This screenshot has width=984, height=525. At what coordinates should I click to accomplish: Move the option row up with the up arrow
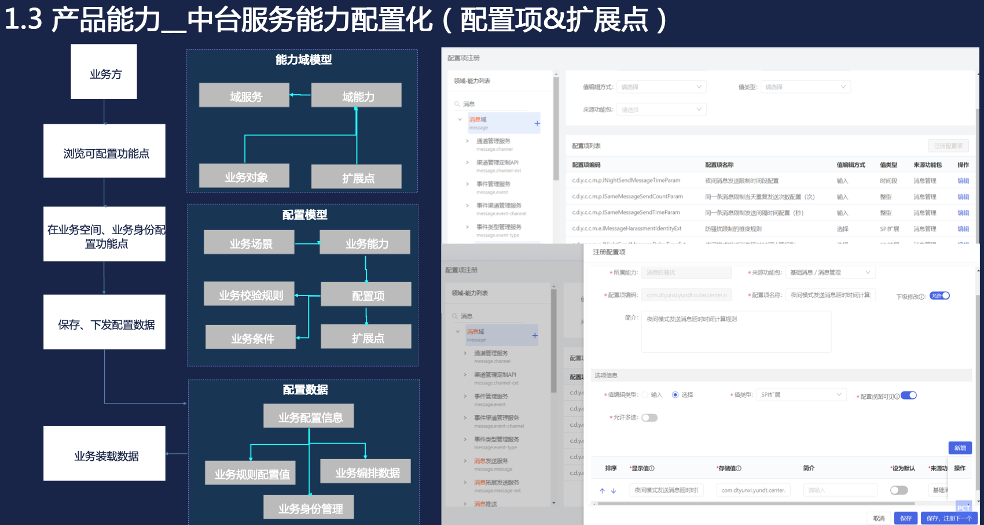(602, 490)
